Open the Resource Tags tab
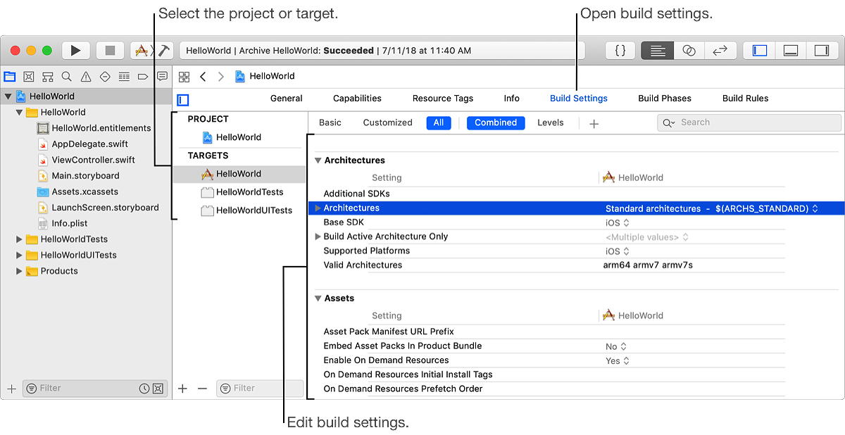The image size is (845, 435). (443, 99)
